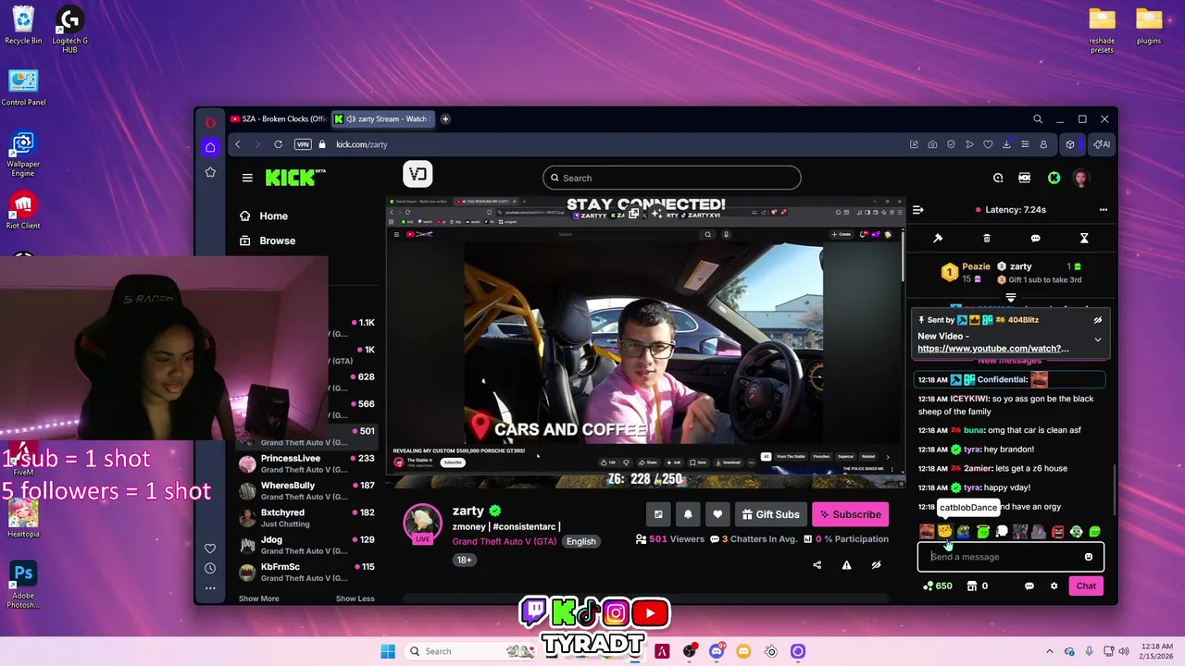
Task: Open the Bxtchyred channel in the sidebar
Action: [x=307, y=518]
